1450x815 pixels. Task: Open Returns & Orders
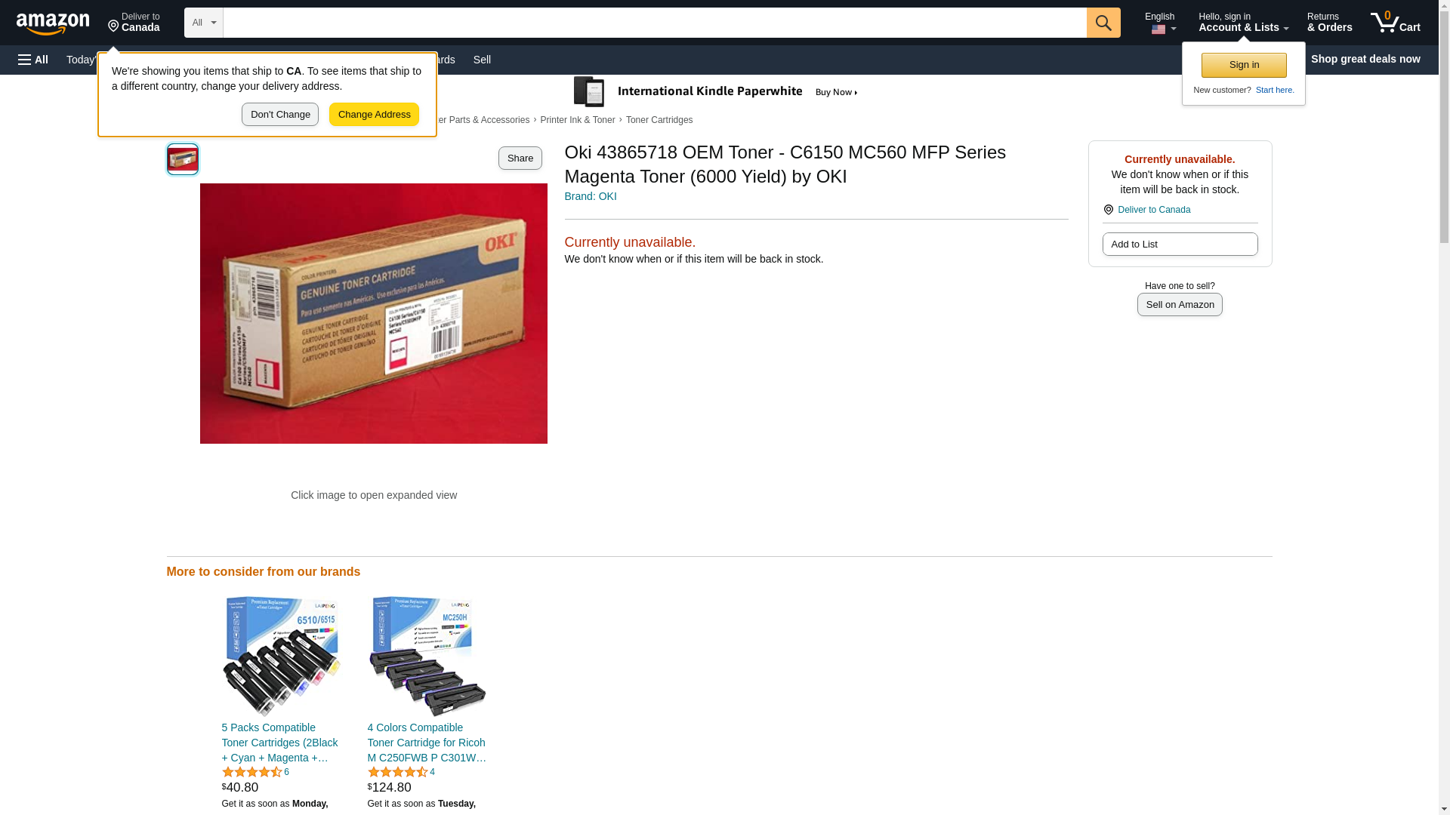point(1329,23)
